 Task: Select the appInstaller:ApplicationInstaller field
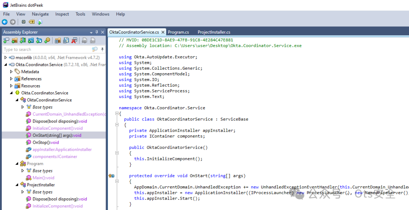(x=62, y=150)
